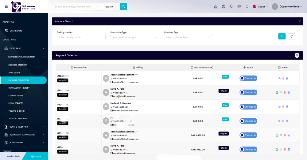307x160 pixels.
Task: Click the top search by booking field
Action: [x=79, y=7]
